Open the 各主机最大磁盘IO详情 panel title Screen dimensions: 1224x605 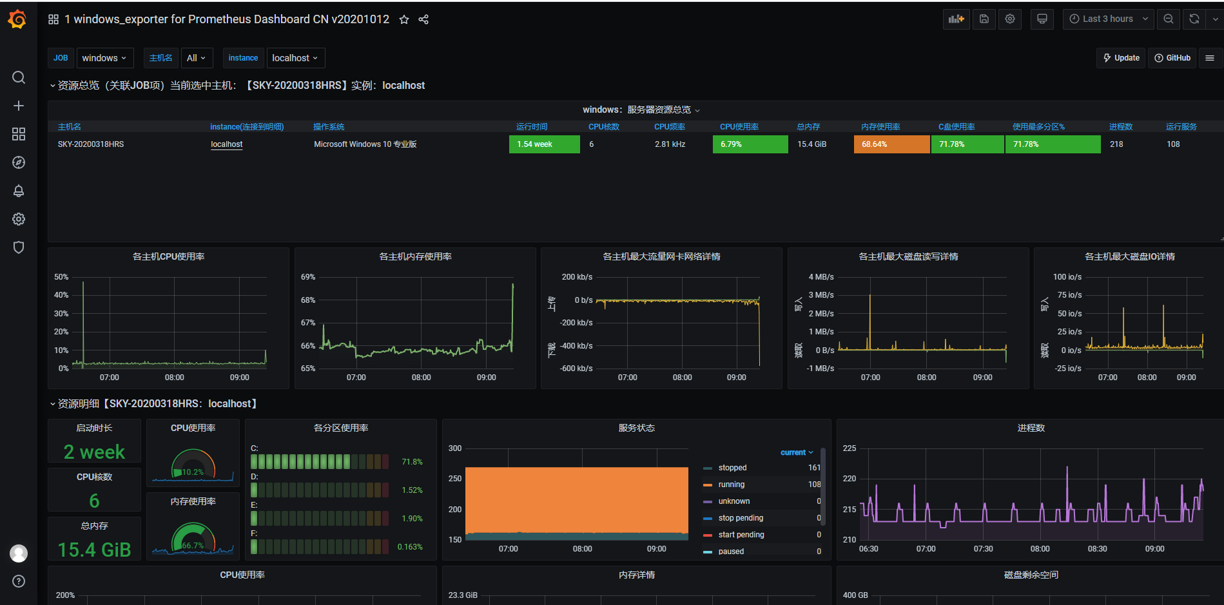tap(1130, 256)
